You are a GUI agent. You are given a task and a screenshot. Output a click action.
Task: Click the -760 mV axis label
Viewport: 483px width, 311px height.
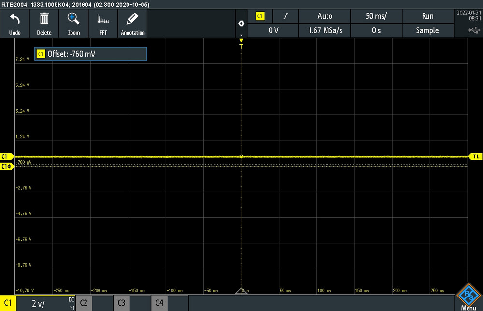click(23, 162)
